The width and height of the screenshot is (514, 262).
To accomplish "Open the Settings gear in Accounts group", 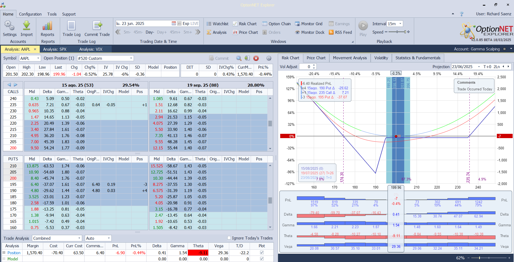I will click(9, 26).
